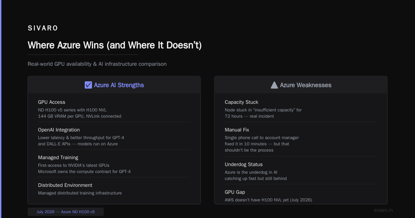Click the 'Azure Weaknesses' card header
415x218 pixels.
tap(301, 85)
